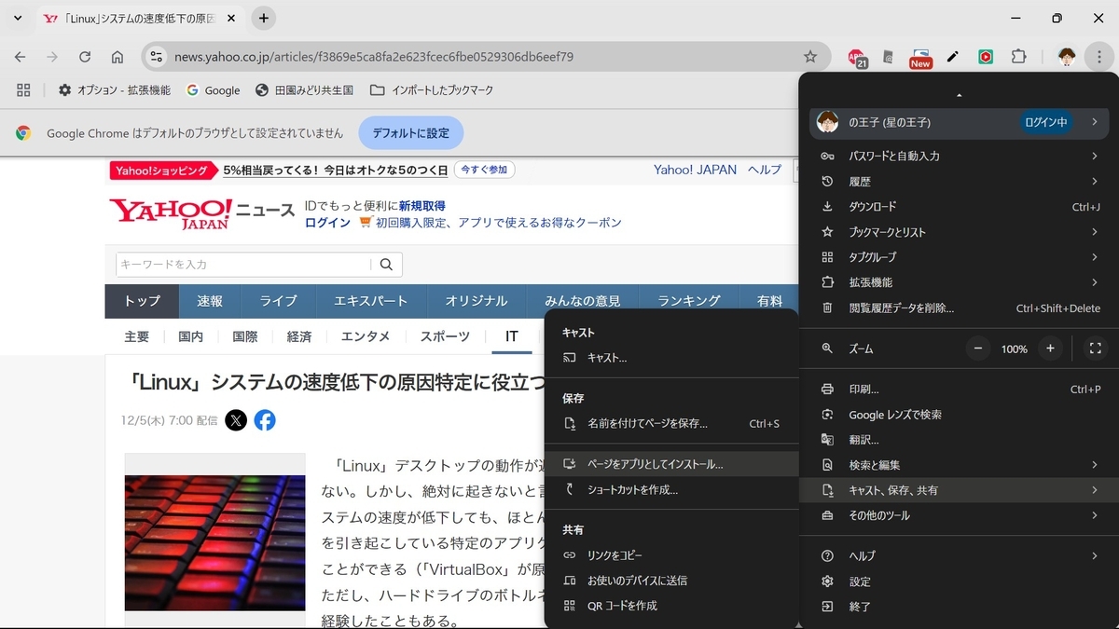The width and height of the screenshot is (1119, 629).
Task: Expand the その他のツール submenu
Action: pos(959,515)
